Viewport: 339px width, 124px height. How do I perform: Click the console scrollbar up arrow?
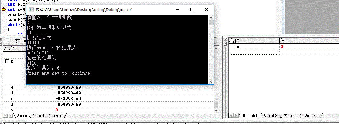(x=211, y=17)
